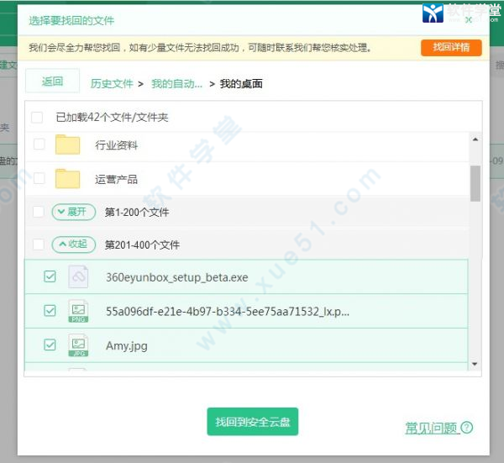Viewport: 504px width, 463px height.
Task: Click the 运营产品 folder icon
Action: (x=67, y=178)
